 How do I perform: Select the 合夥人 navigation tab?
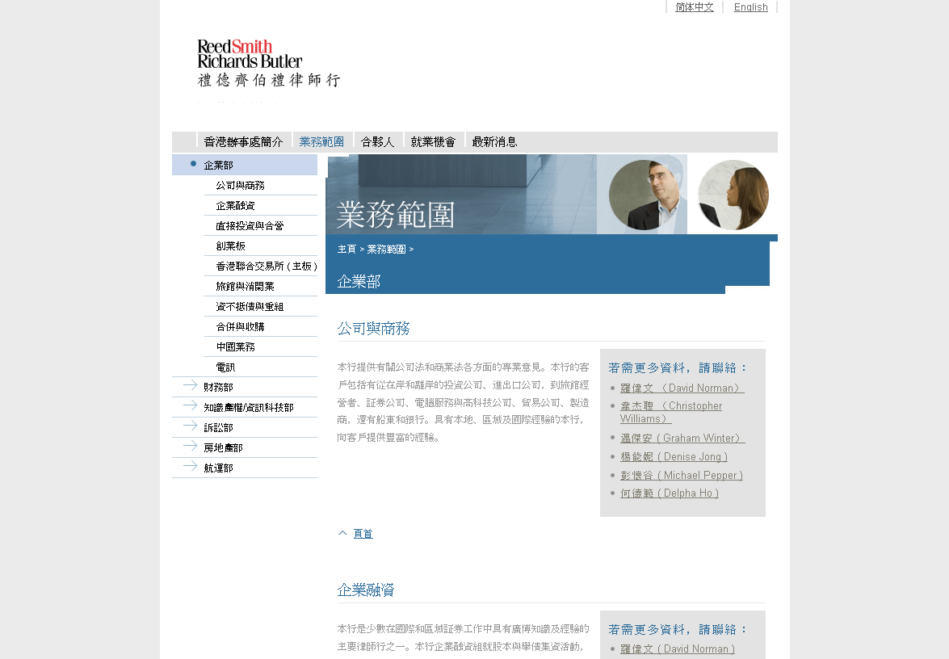pos(377,141)
